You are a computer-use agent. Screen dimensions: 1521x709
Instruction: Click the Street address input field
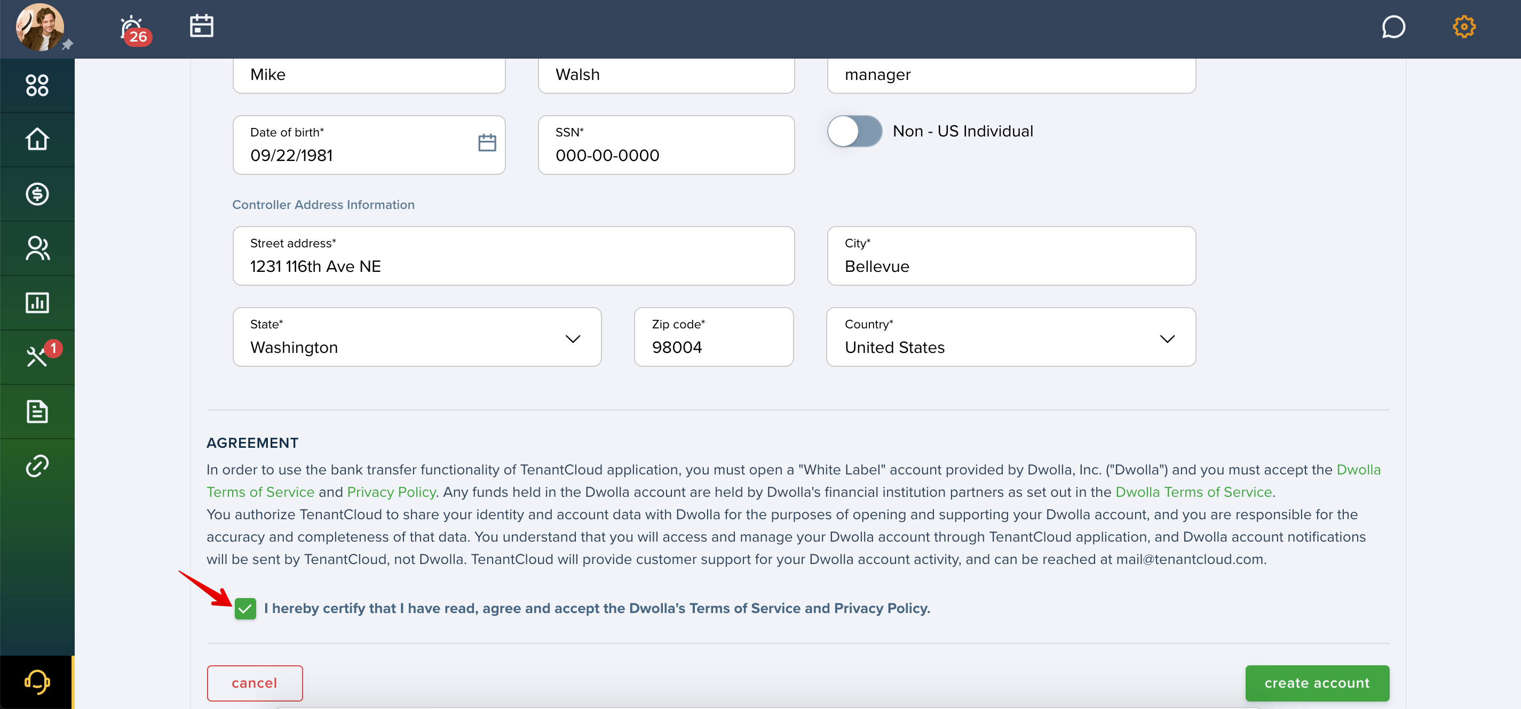click(513, 256)
